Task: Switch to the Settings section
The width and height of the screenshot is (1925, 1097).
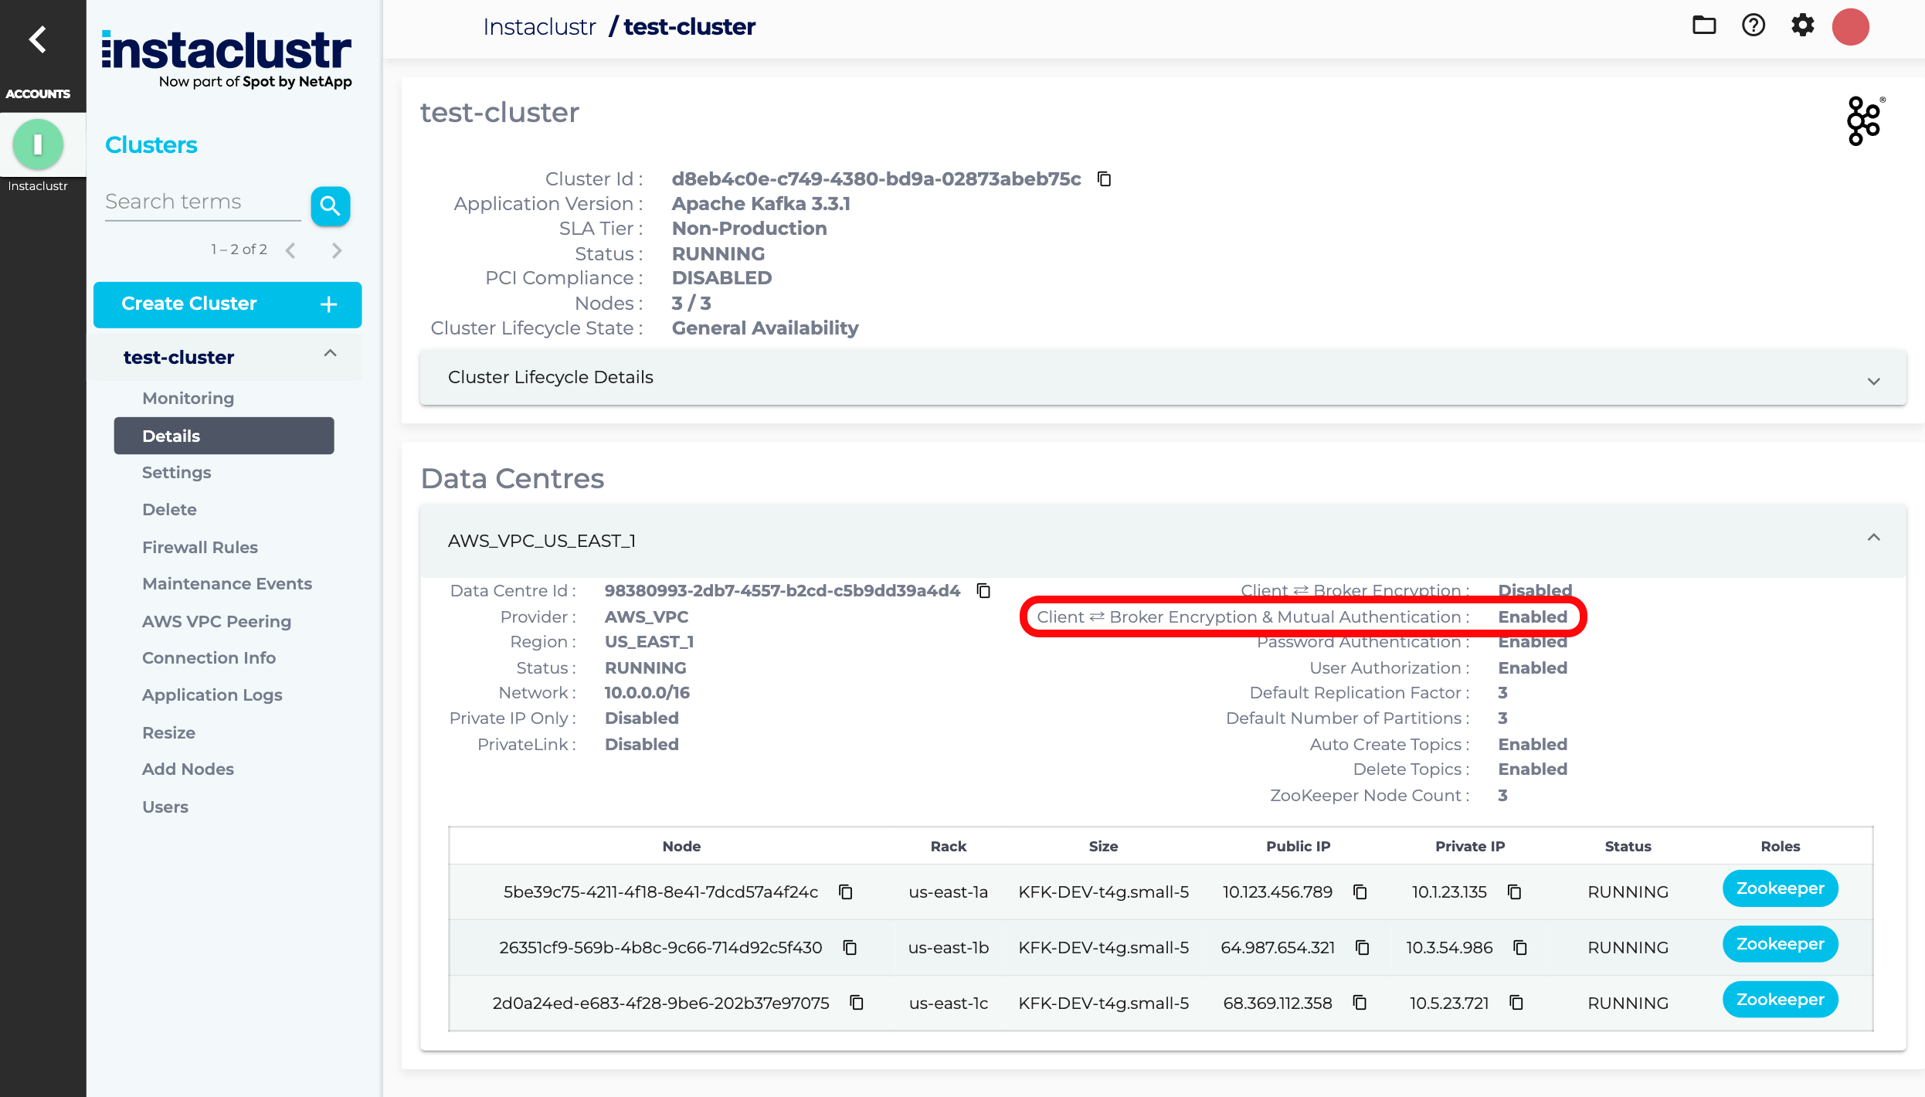Action: tap(176, 472)
